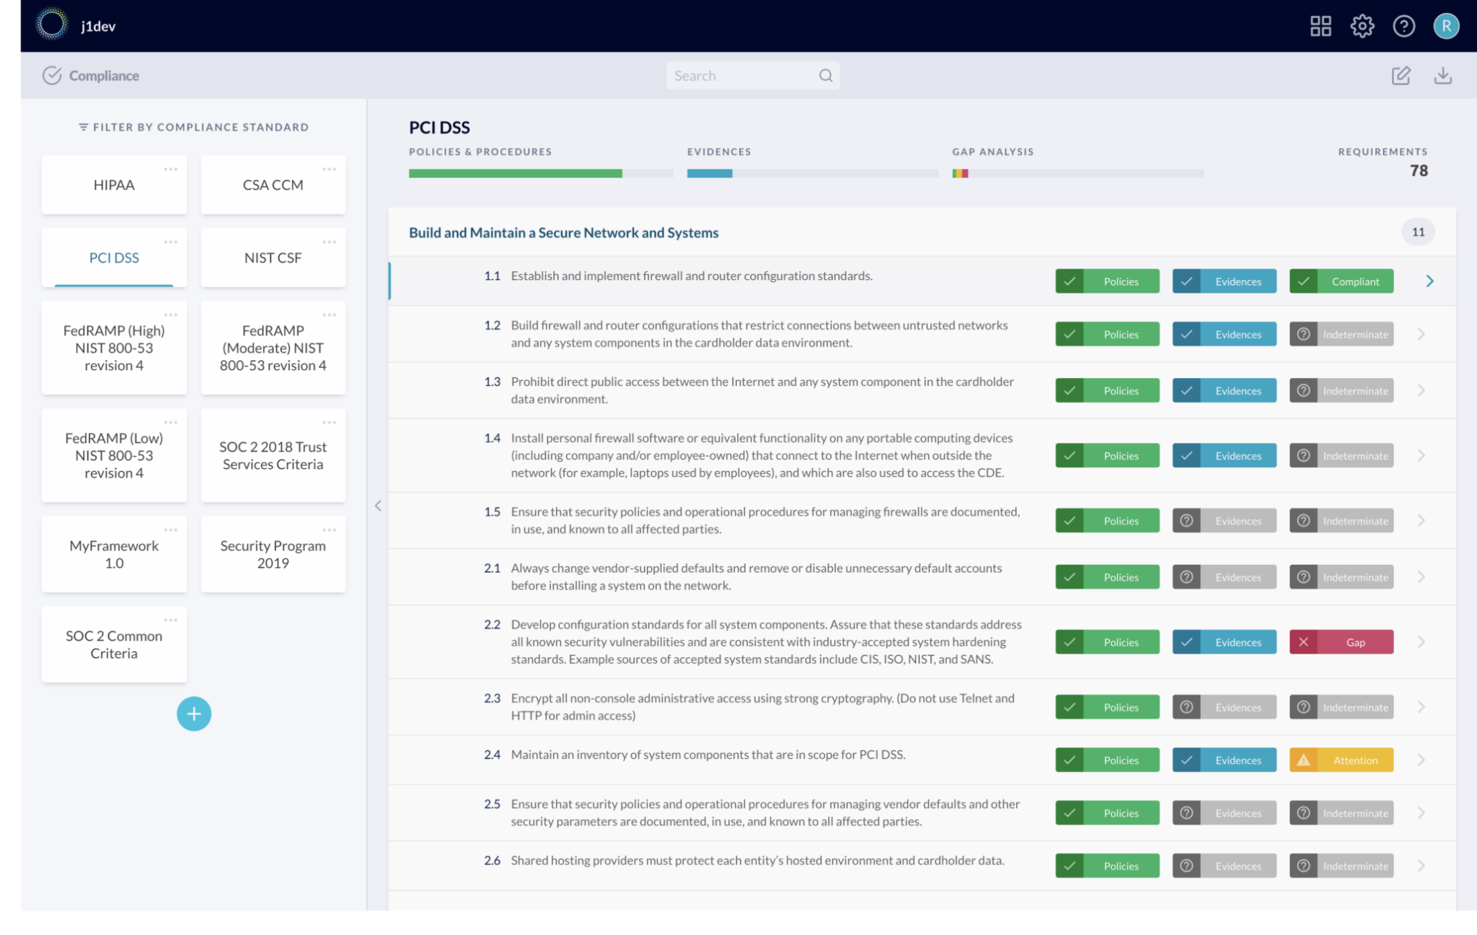Image resolution: width=1477 pixels, height=935 pixels.
Task: Expand requirement 1.1 with right chevron
Action: 1429,281
